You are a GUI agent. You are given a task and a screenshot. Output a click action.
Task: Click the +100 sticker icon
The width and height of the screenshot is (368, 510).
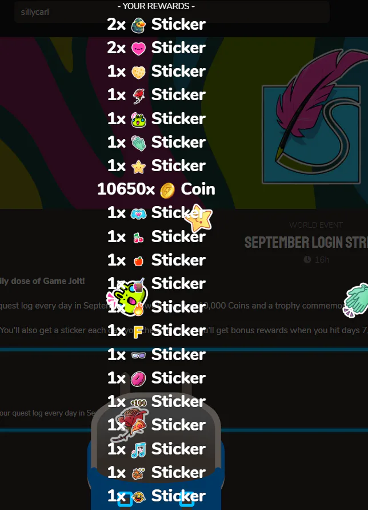(x=138, y=402)
